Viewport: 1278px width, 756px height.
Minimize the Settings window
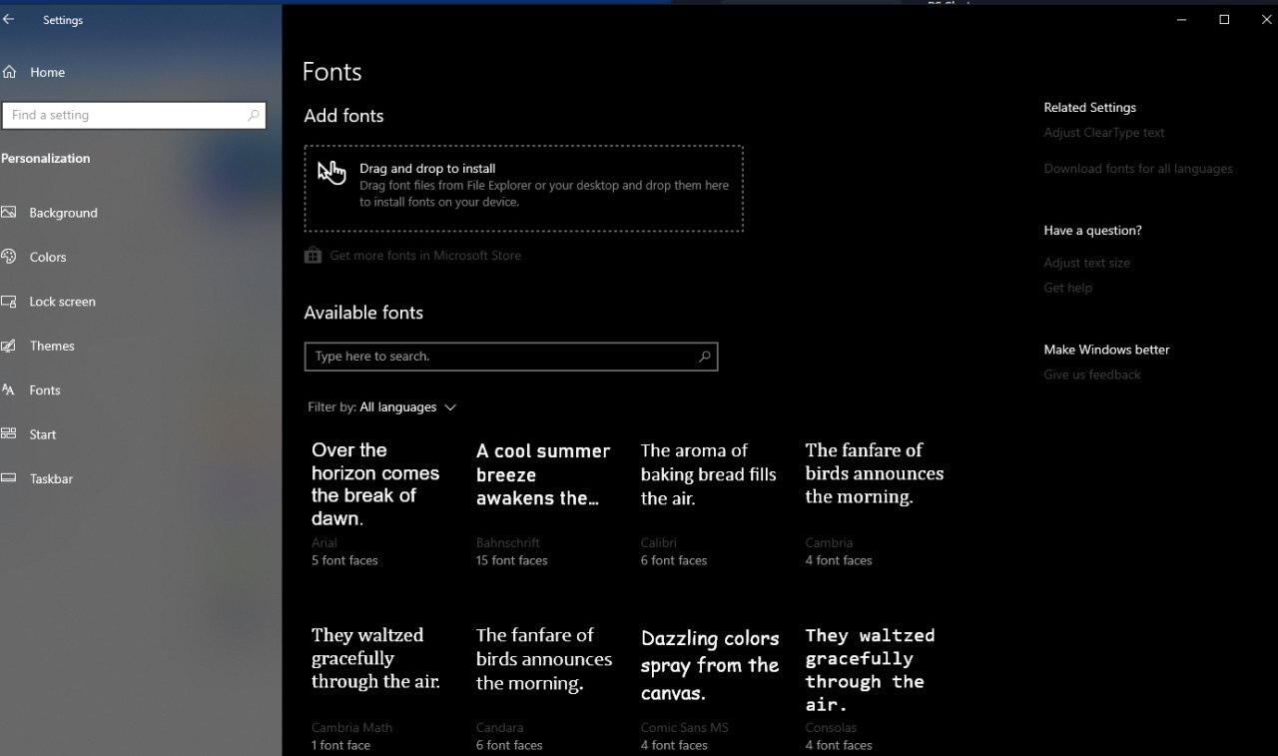pos(1181,19)
